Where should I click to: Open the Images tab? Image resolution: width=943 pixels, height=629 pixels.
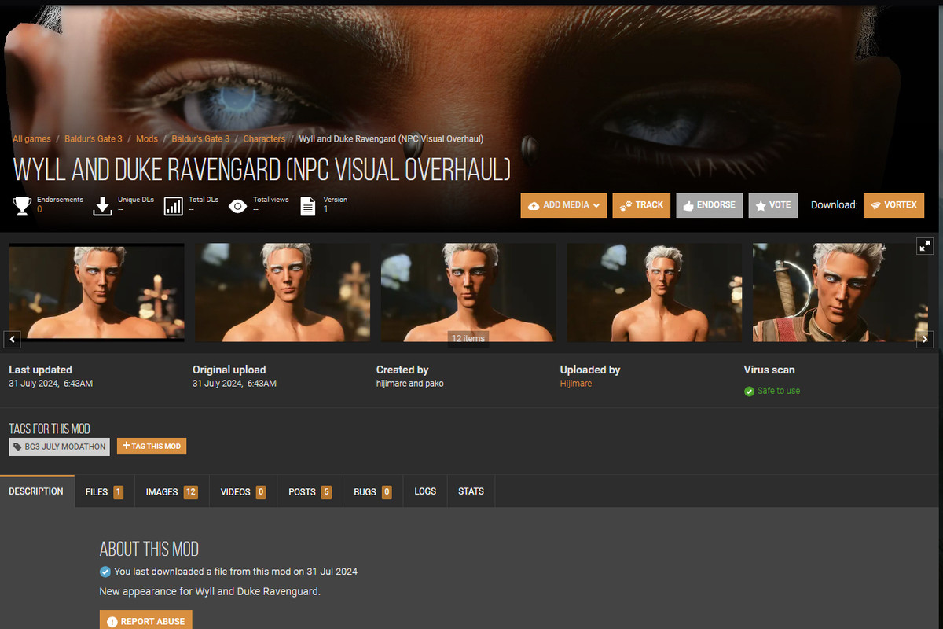coord(172,491)
